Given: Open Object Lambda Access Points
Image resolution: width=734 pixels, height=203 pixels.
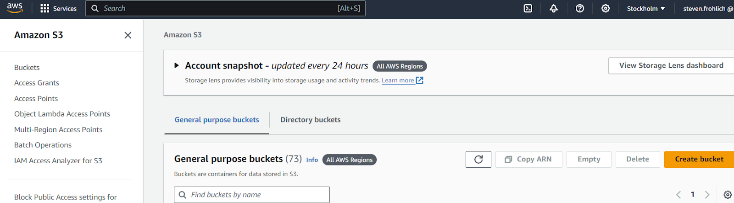Looking at the screenshot, I should (62, 114).
